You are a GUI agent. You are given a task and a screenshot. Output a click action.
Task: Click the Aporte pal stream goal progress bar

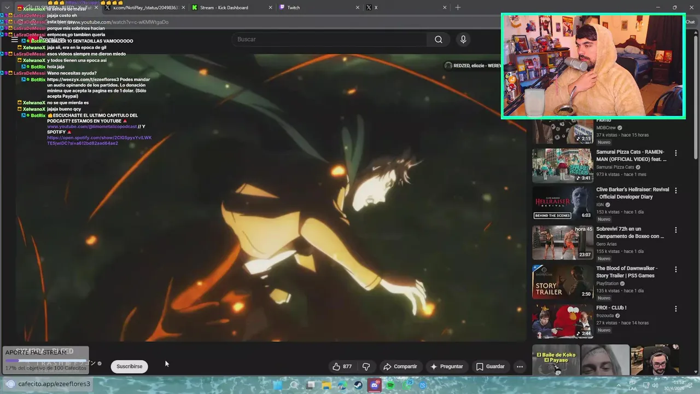coord(46,361)
